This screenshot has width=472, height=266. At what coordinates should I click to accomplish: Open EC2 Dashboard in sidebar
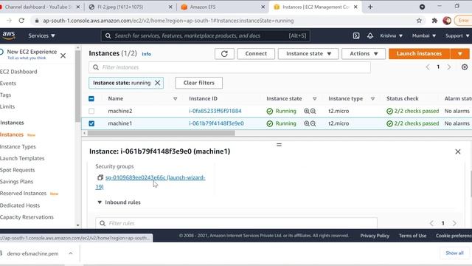pyautogui.click(x=18, y=72)
